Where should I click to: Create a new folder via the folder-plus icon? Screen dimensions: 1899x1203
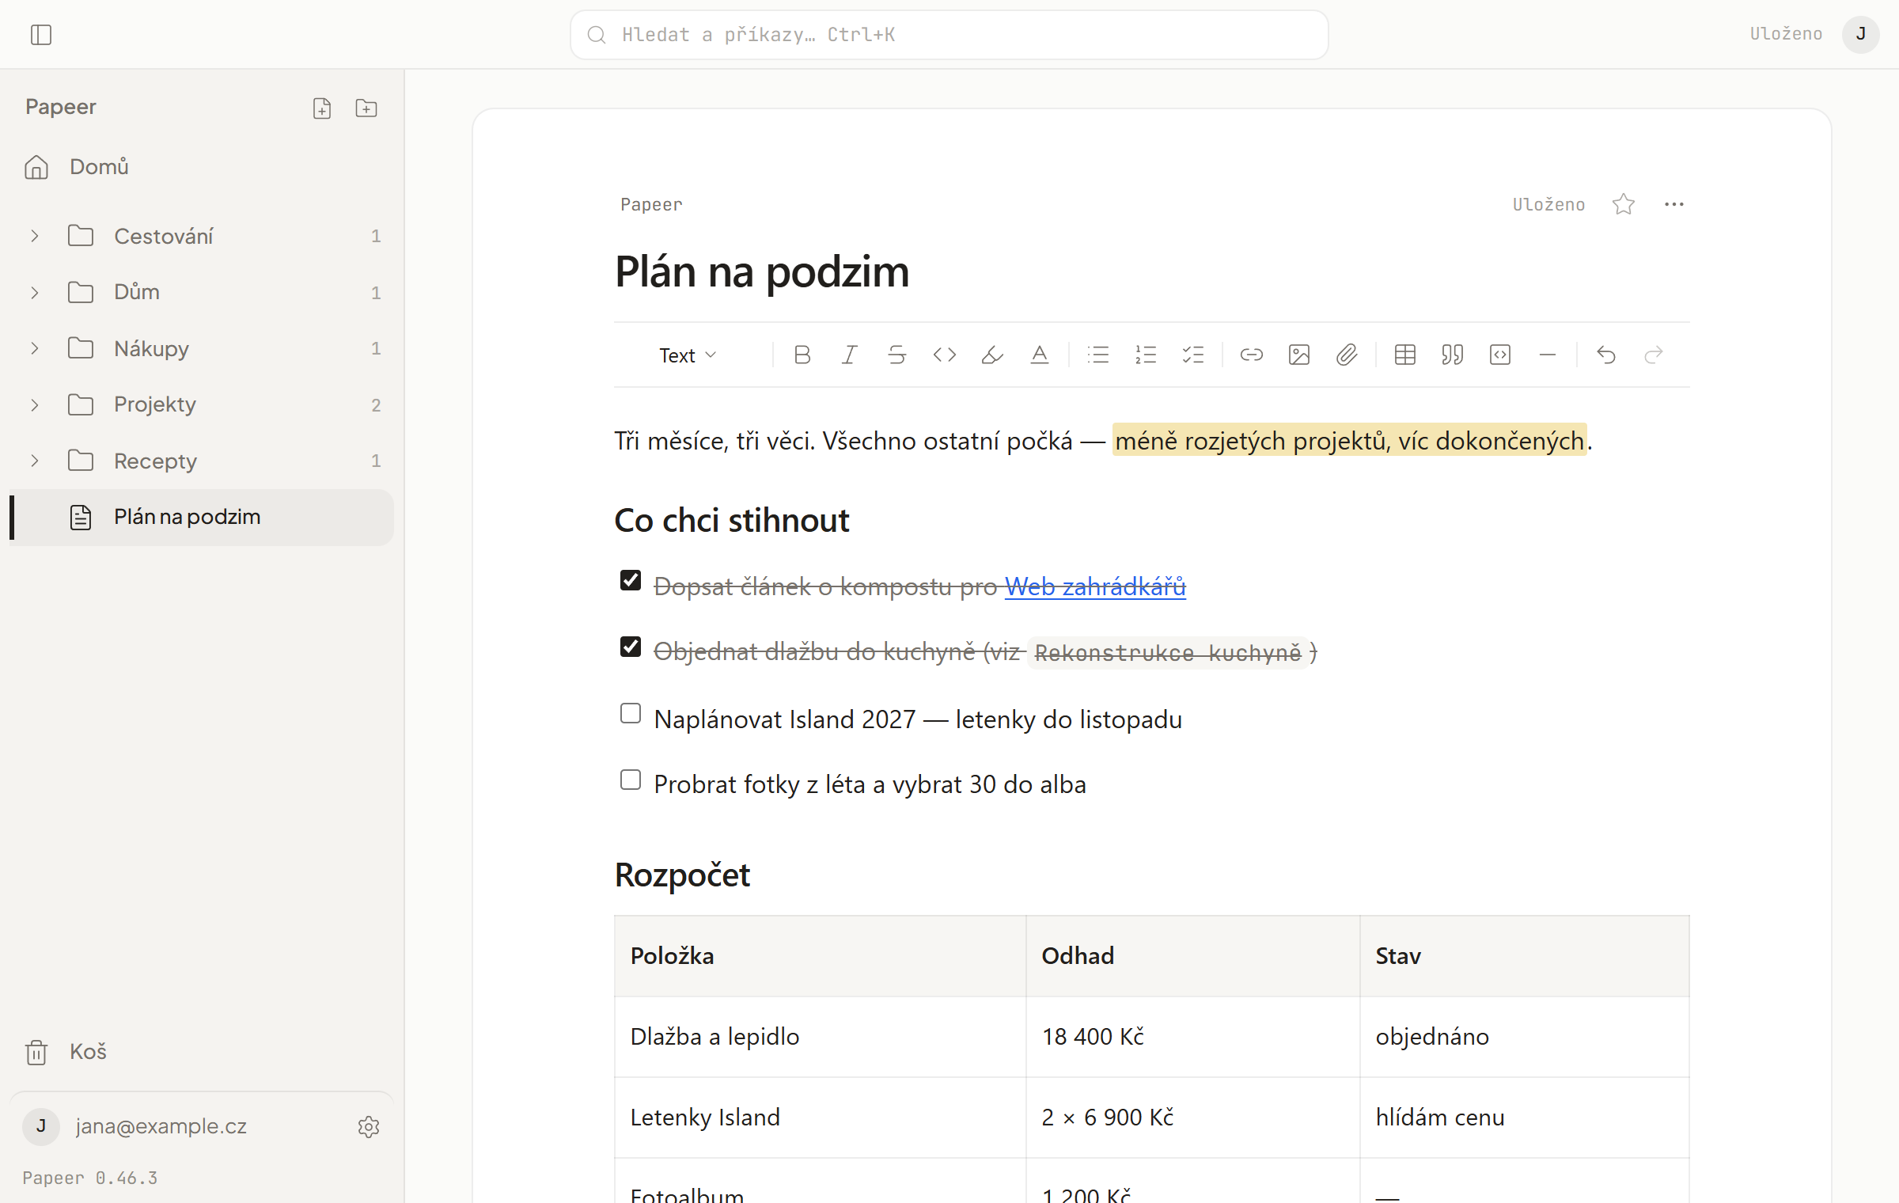click(366, 108)
